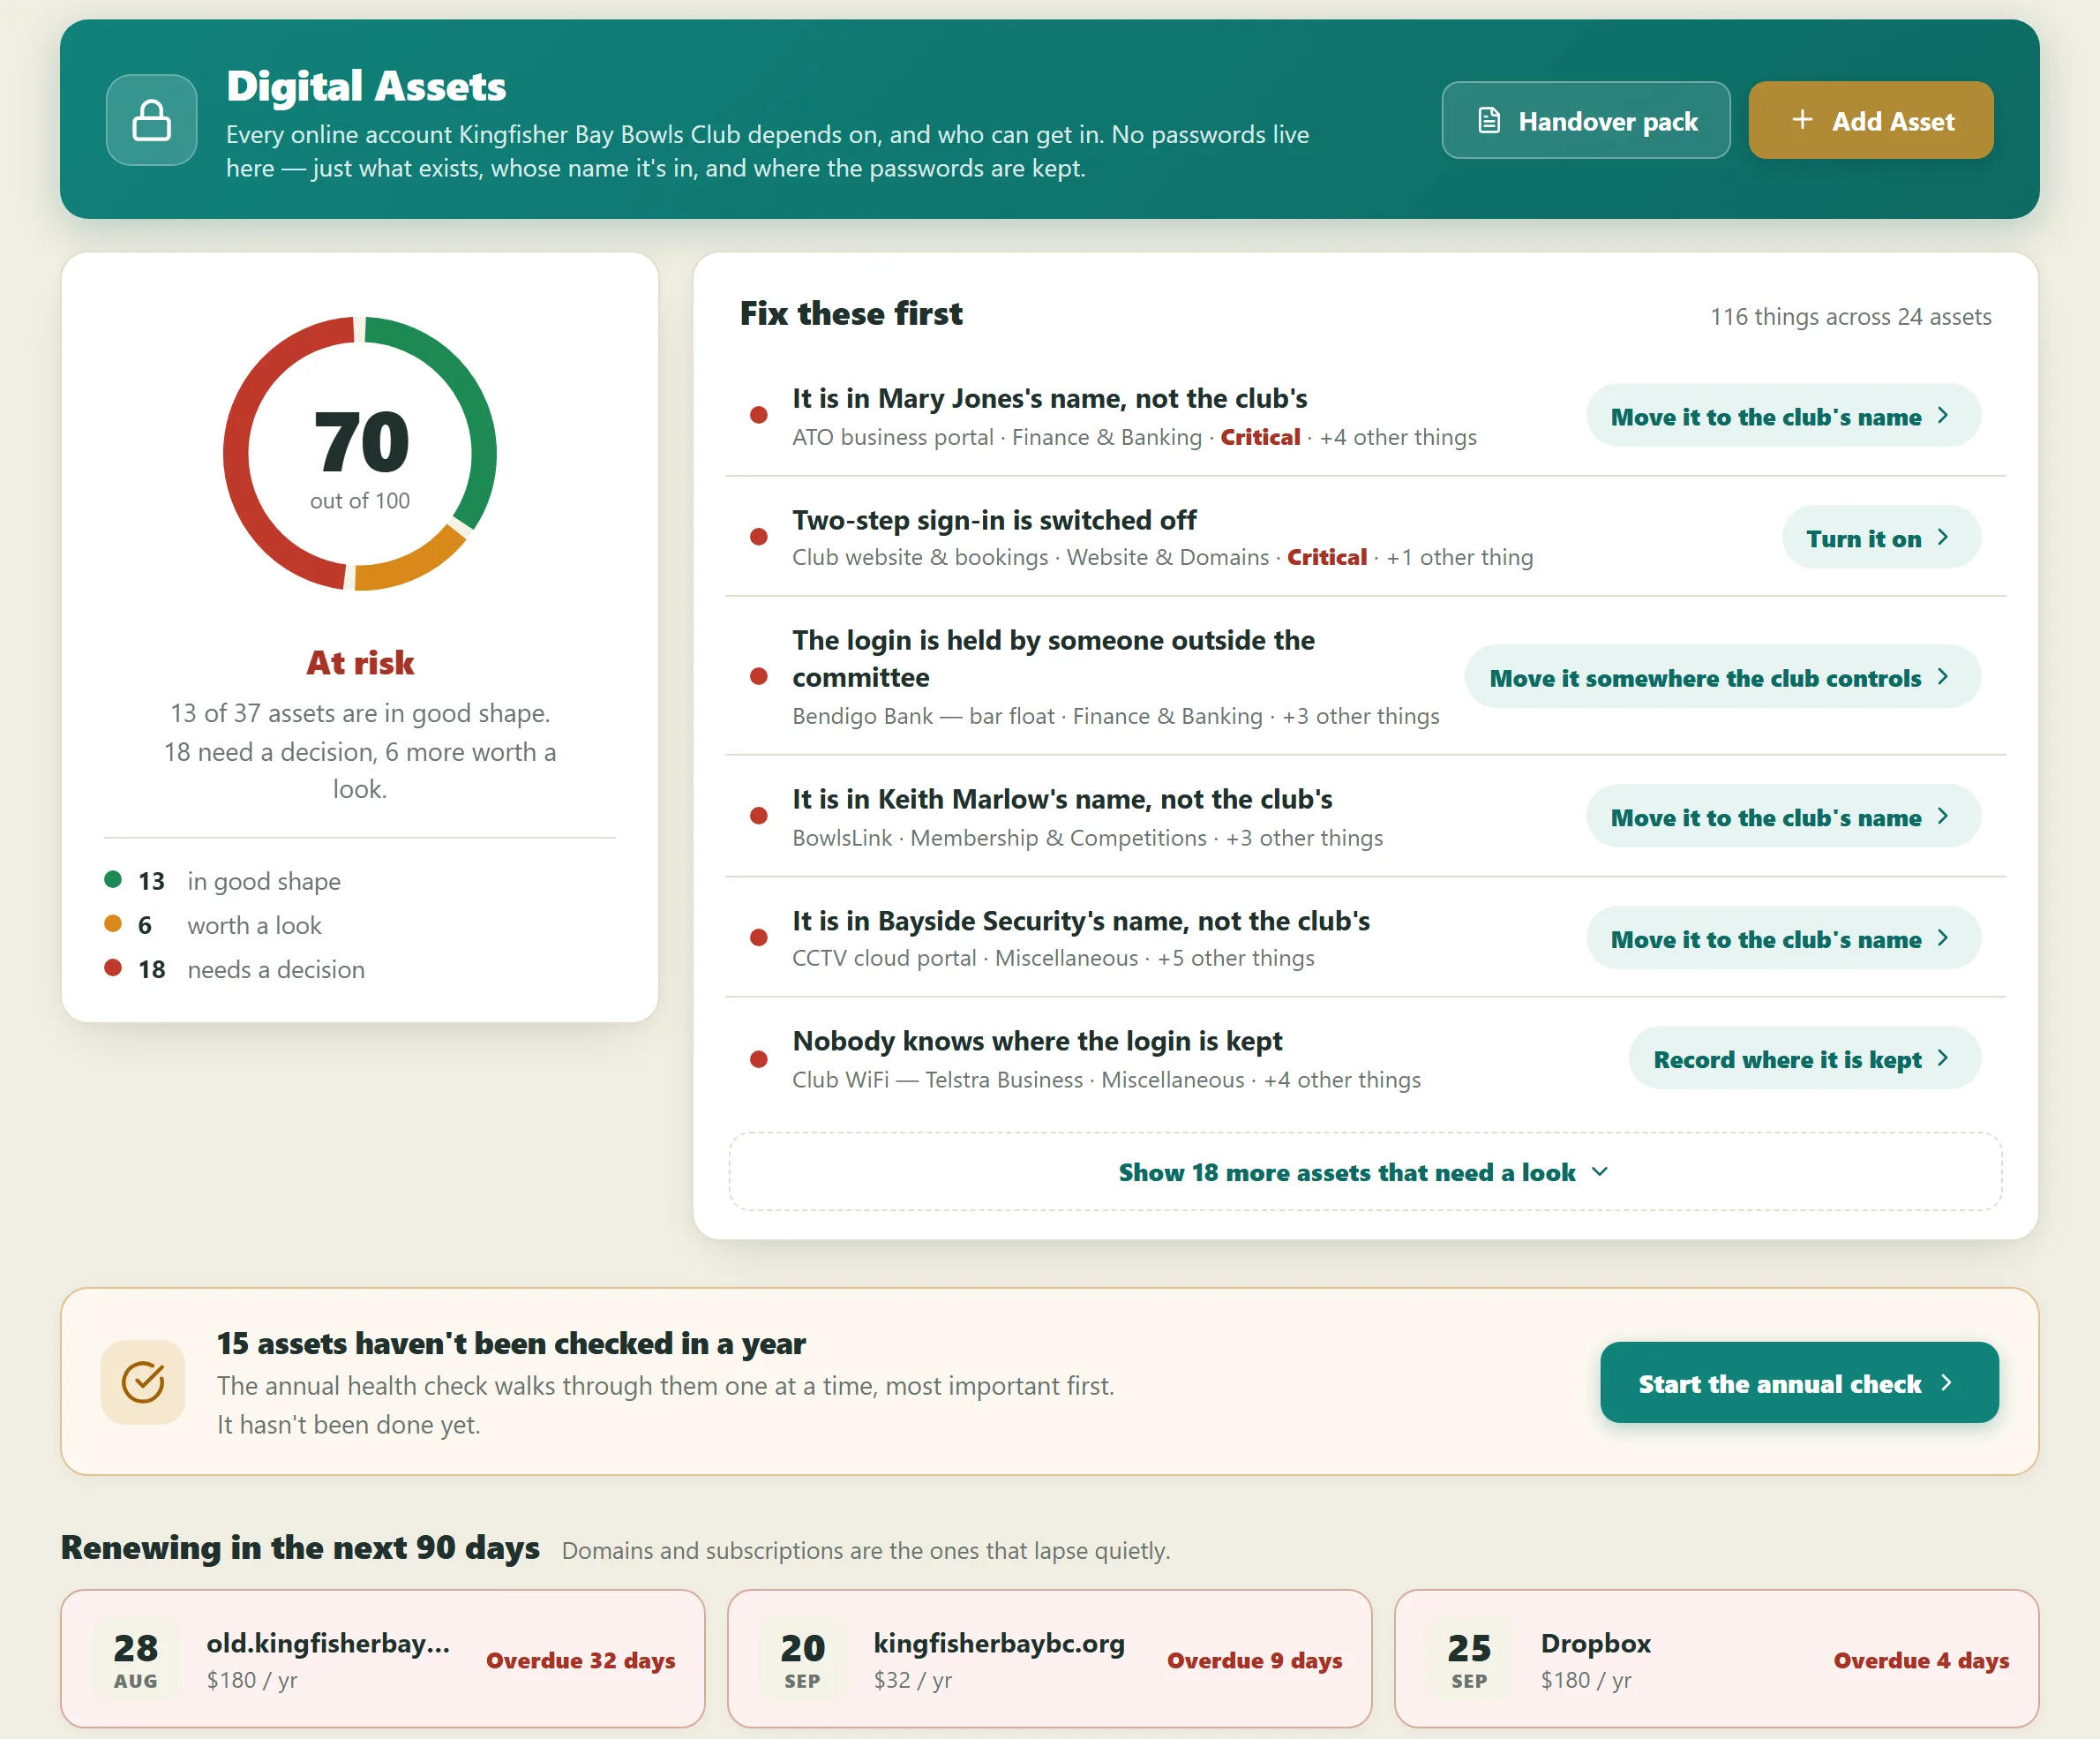Click red dot beside Mary Jones's name issue
This screenshot has width=2100, height=1739.
pos(759,415)
